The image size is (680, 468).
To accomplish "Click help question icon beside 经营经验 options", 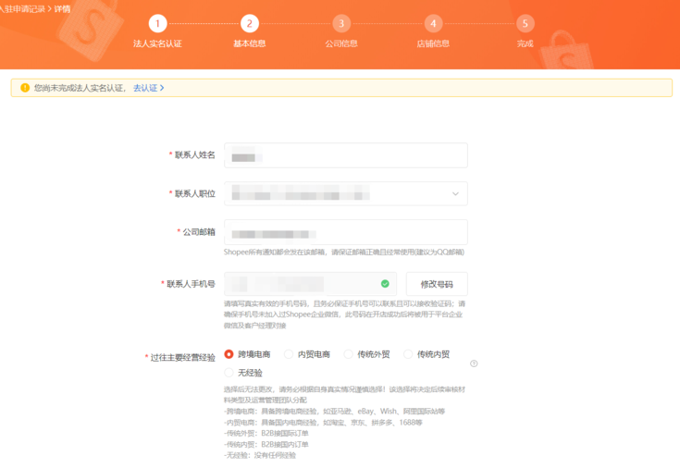I will 474,363.
